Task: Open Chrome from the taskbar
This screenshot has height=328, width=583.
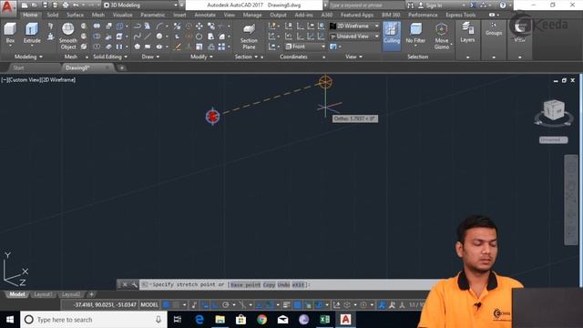Action: pos(261,320)
